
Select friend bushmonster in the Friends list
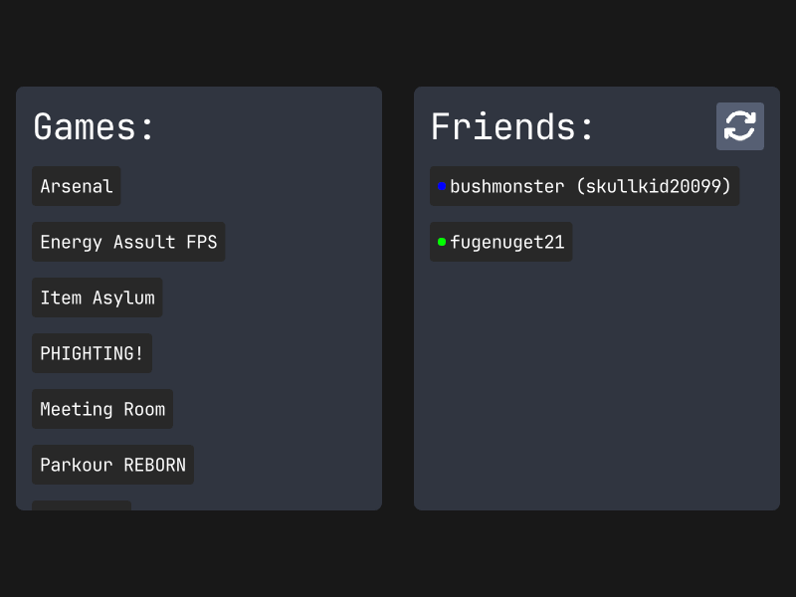[x=506, y=186]
